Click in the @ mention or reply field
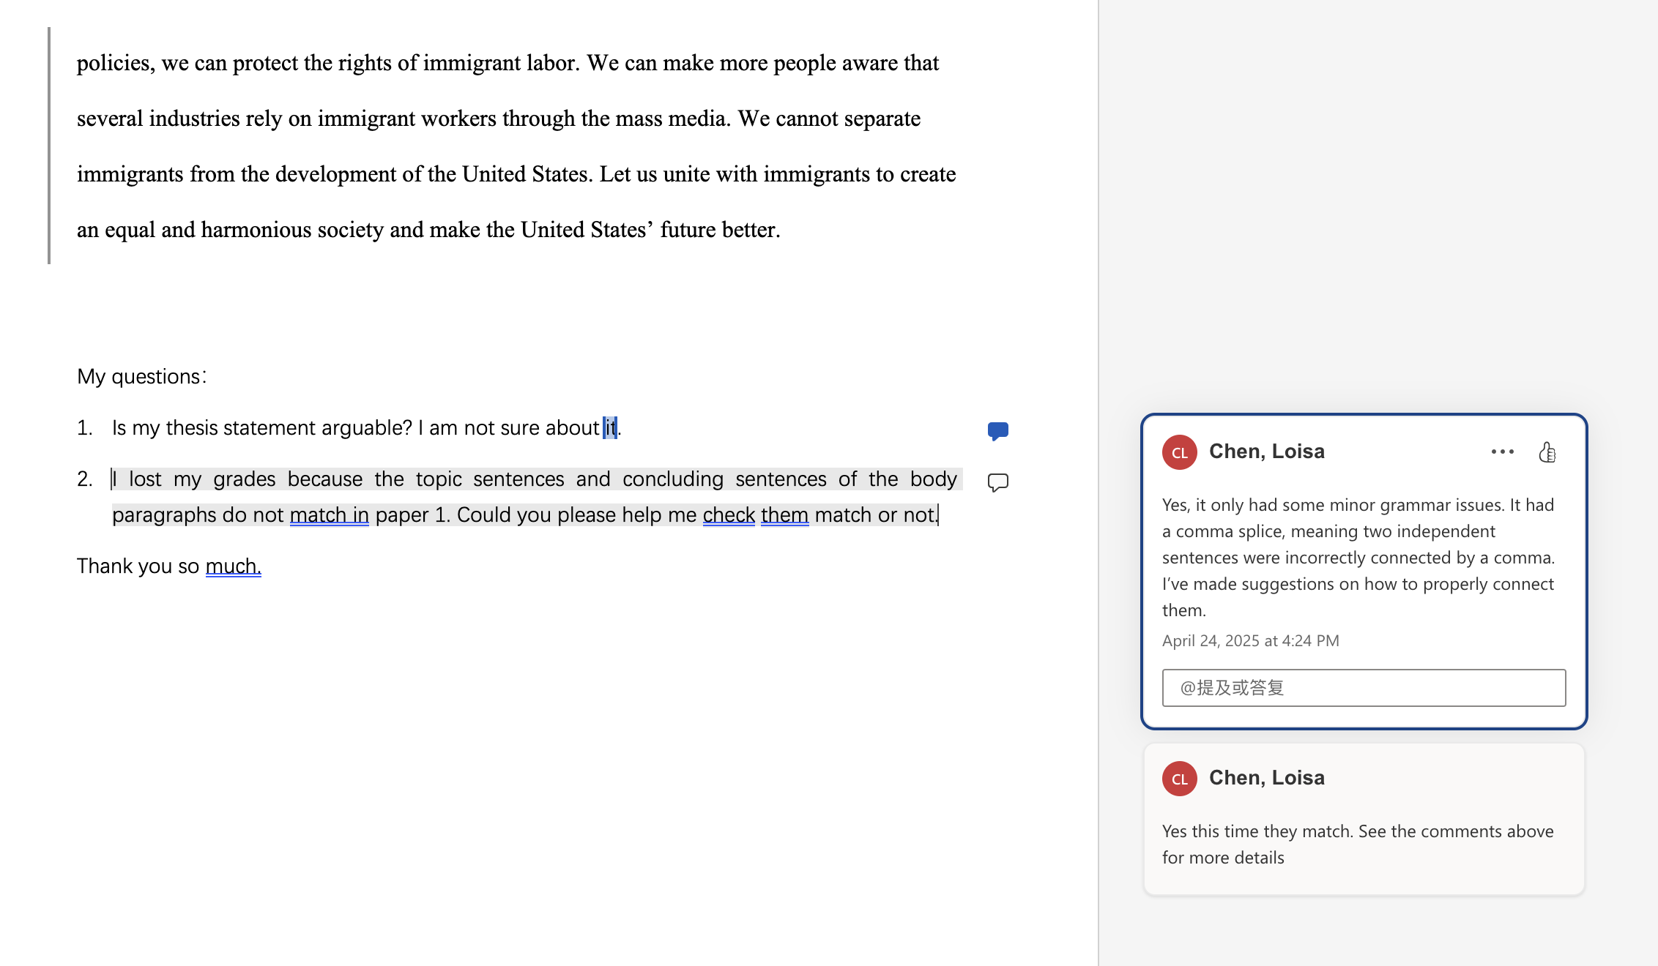Image resolution: width=1658 pixels, height=966 pixels. (1363, 688)
